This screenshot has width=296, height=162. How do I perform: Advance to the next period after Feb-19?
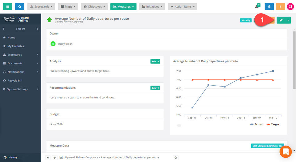(x=37, y=29)
